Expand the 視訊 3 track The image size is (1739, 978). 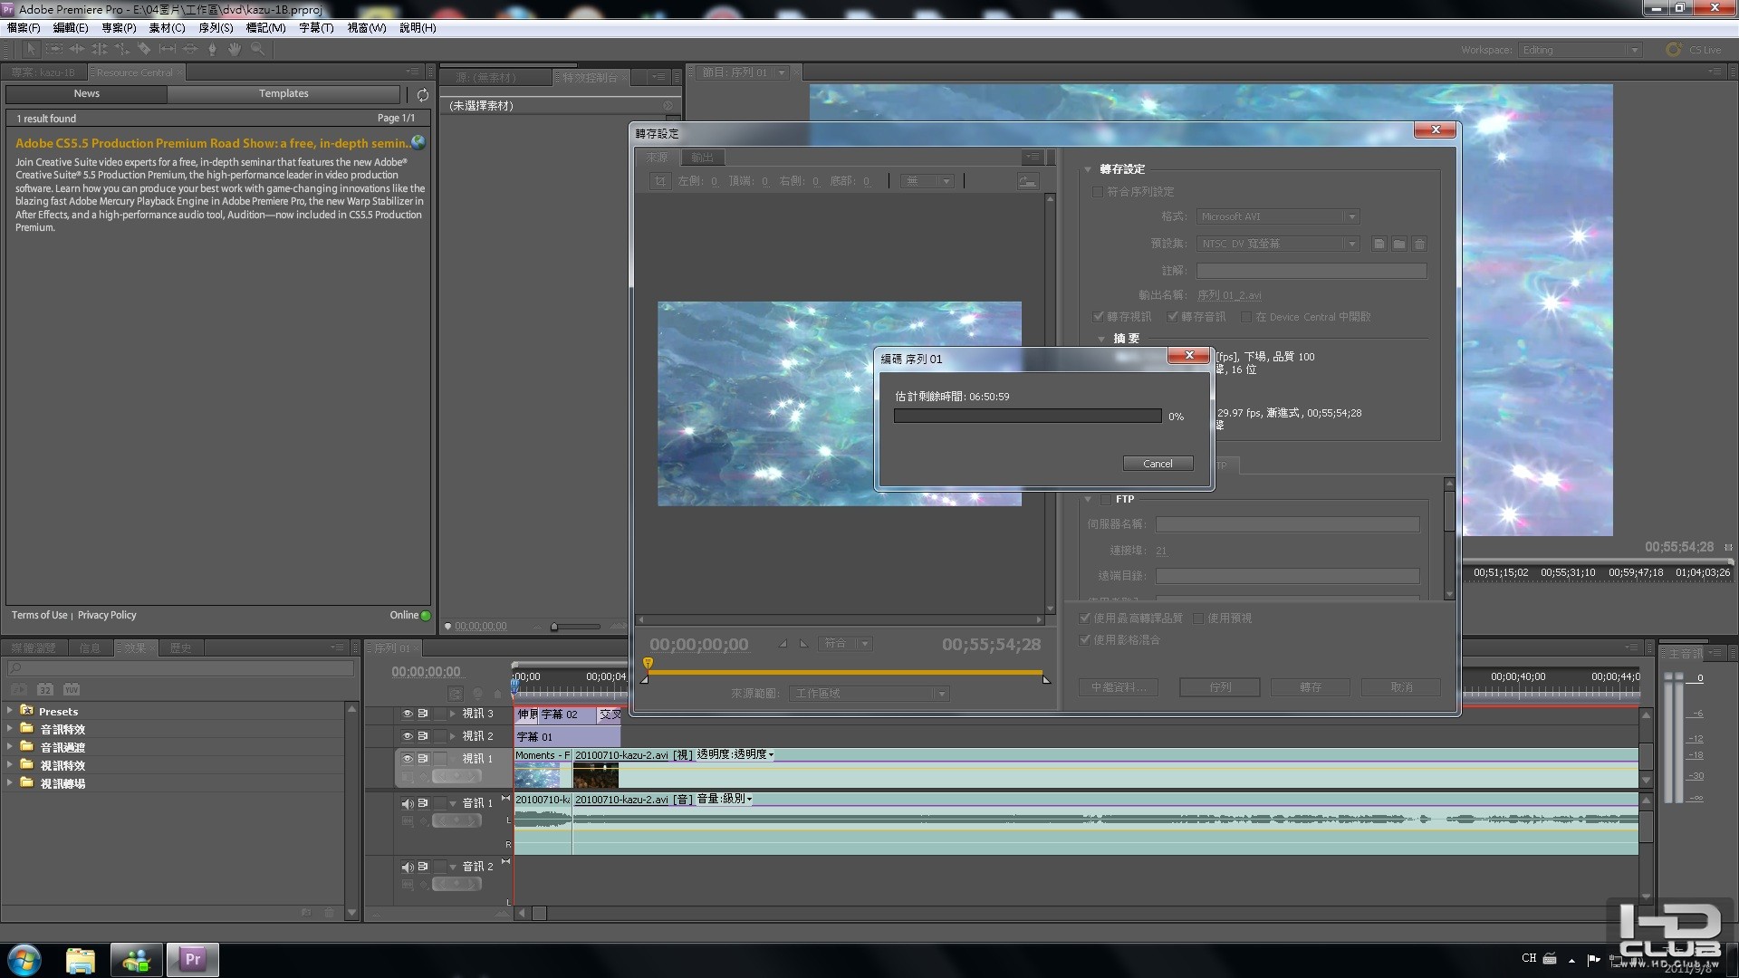click(x=453, y=714)
